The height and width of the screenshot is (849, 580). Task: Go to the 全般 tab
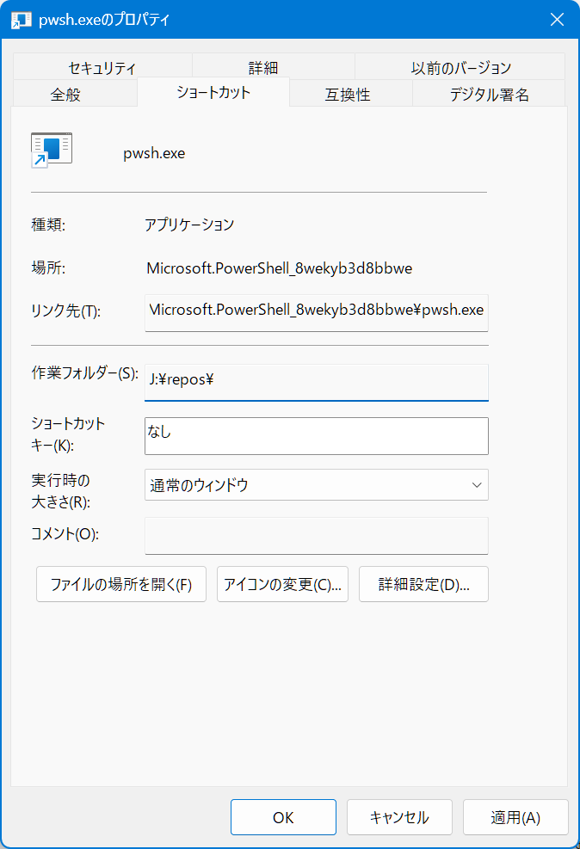[x=65, y=95]
